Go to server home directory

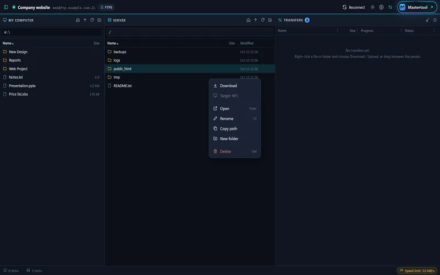click(249, 20)
